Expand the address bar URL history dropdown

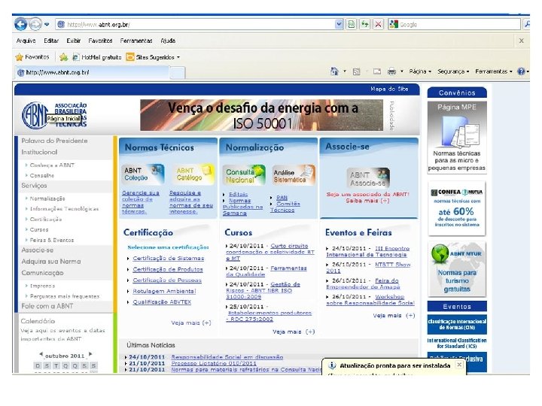[339, 24]
